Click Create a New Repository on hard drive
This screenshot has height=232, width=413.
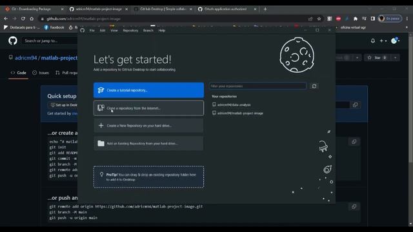148,126
